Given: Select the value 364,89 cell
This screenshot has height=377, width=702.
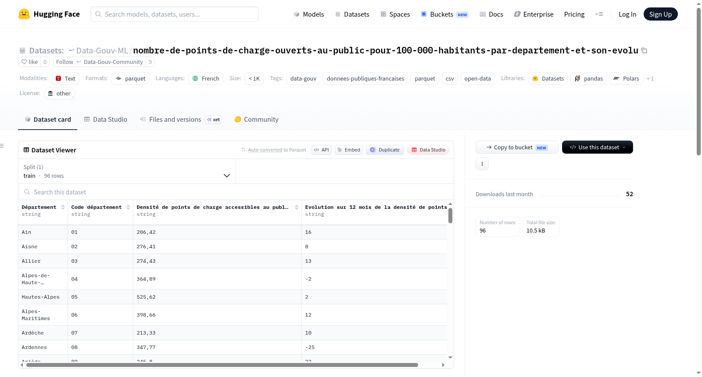Looking at the screenshot, I should pos(217,279).
